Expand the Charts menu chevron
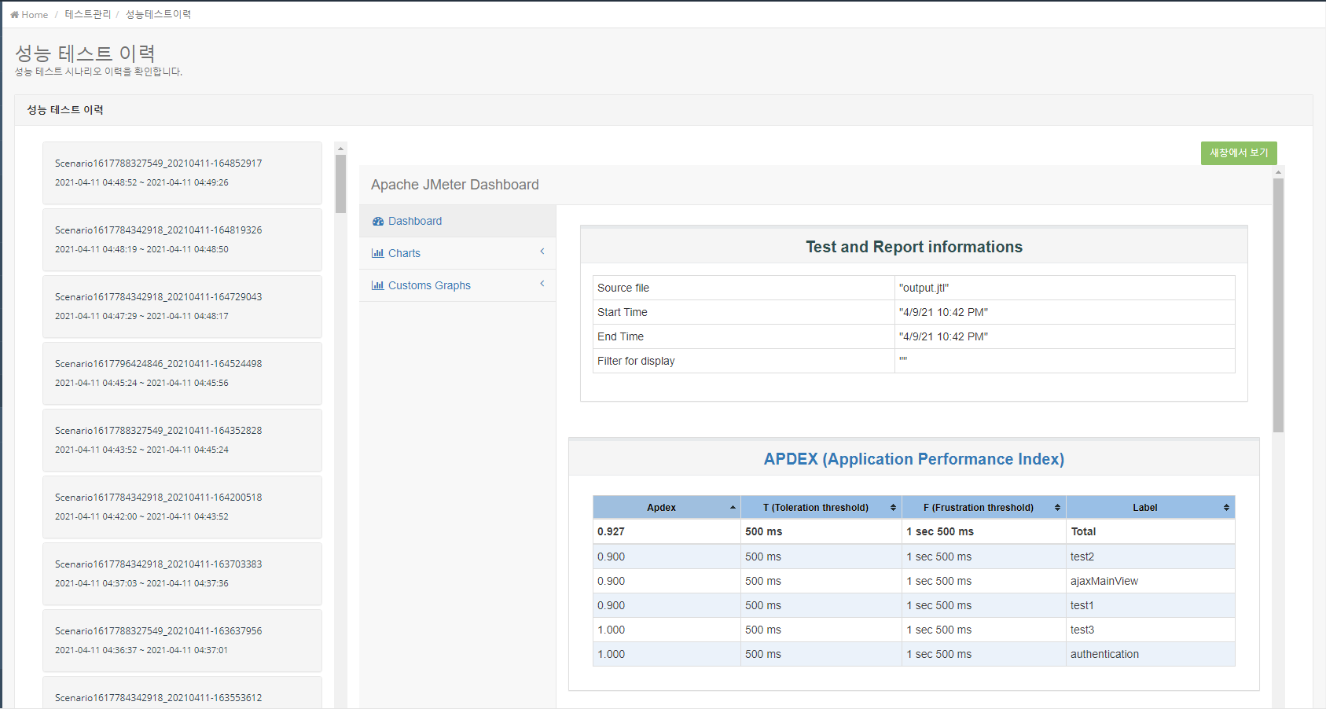This screenshot has width=1326, height=709. pyautogui.click(x=542, y=252)
